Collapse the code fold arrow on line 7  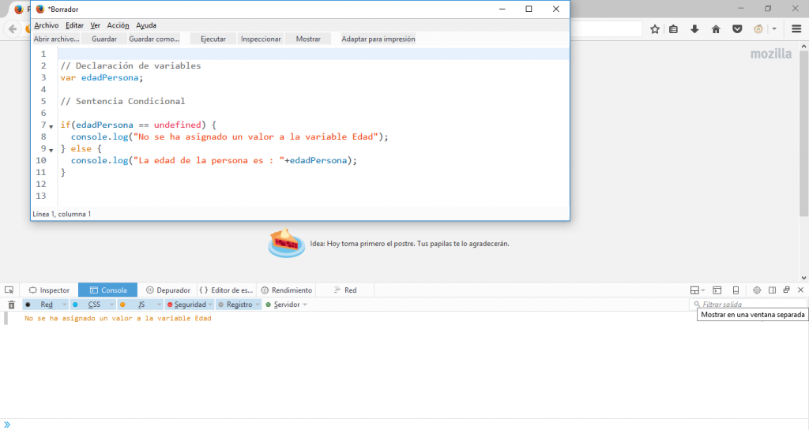[x=51, y=126]
